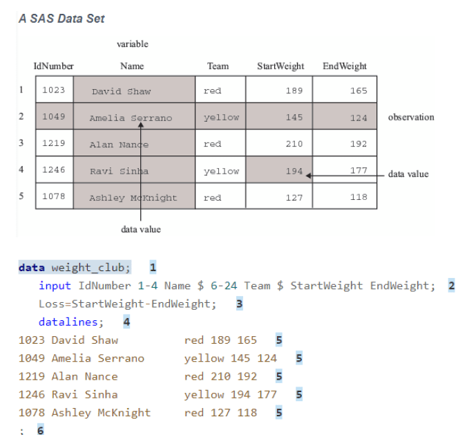Click IdNumber cell containing 1219
Viewport: 467px width, 435px height.
click(x=53, y=144)
